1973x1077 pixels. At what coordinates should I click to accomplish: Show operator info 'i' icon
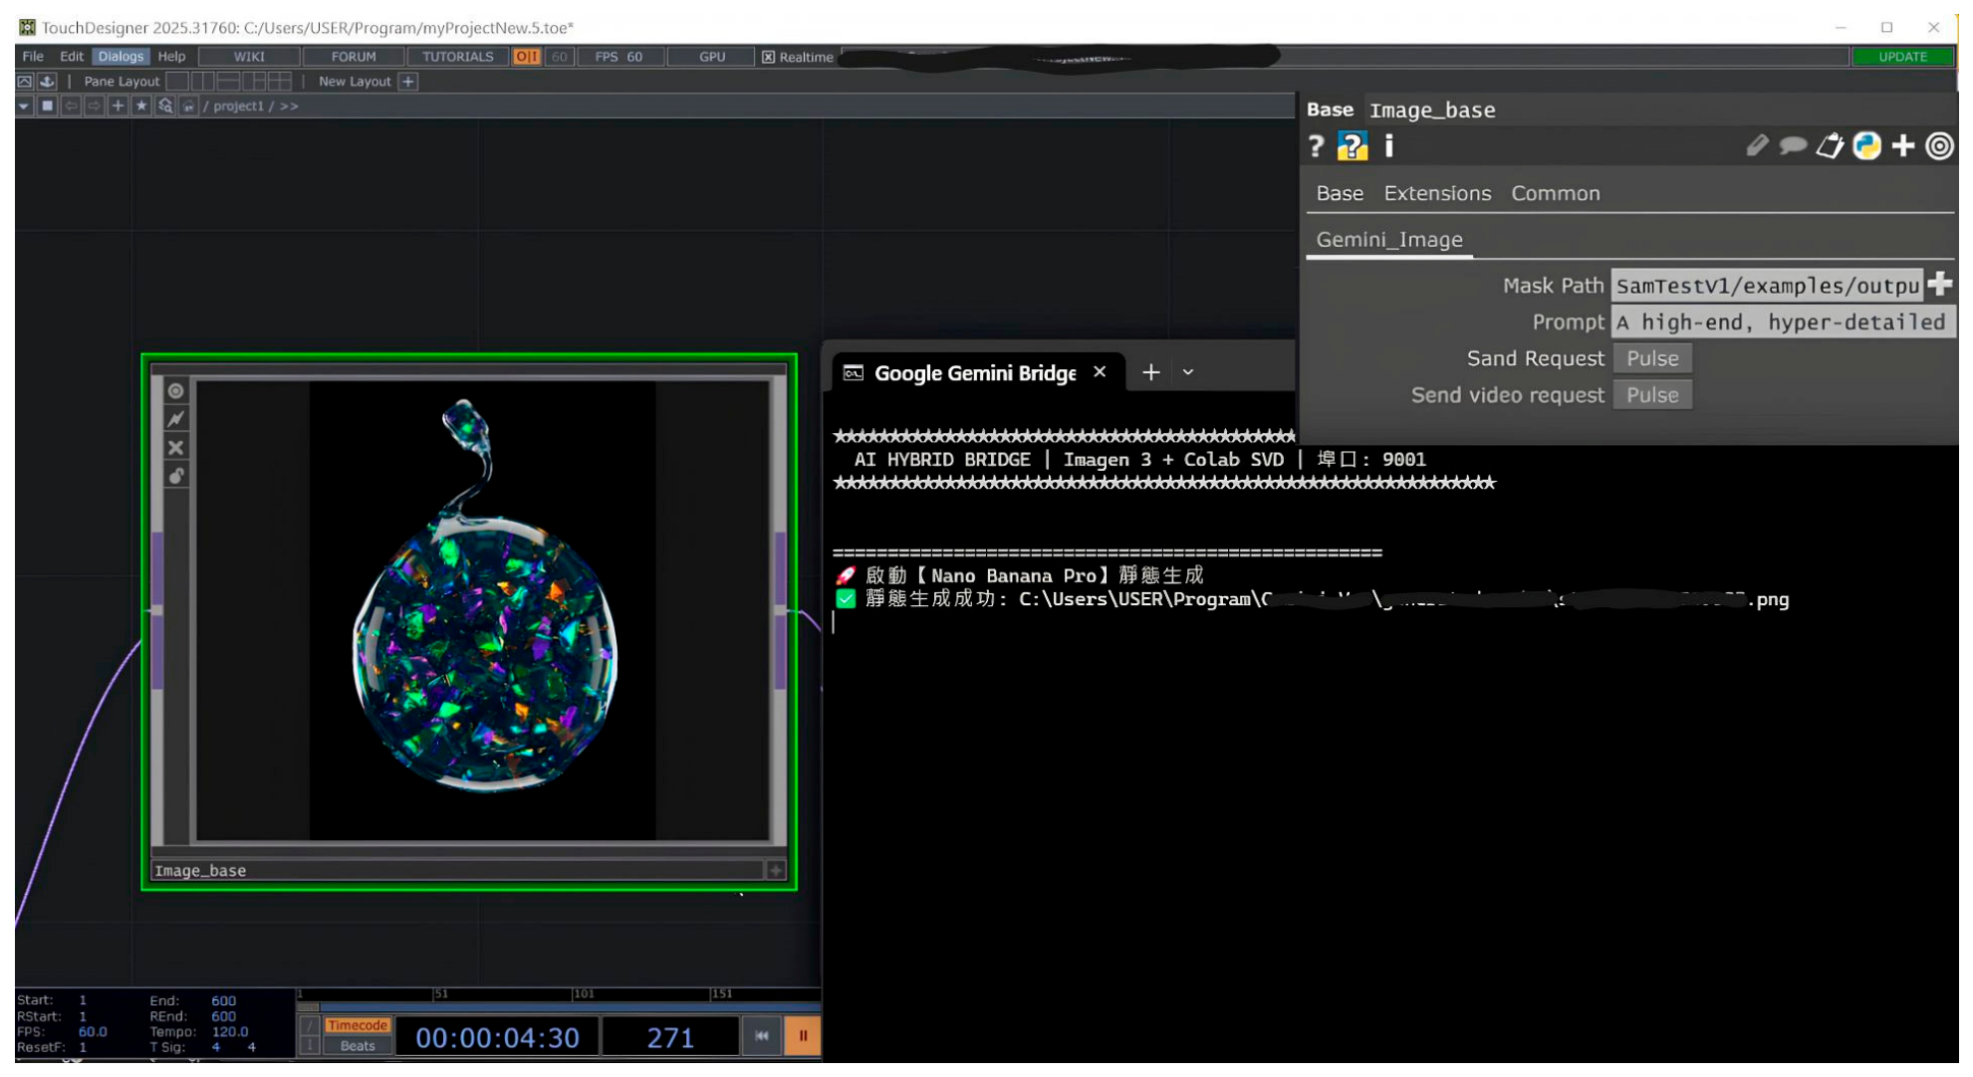tap(1389, 146)
